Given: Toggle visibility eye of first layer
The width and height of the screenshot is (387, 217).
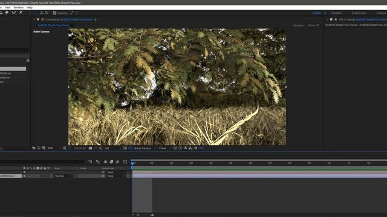Looking at the screenshot, I should 24,172.
